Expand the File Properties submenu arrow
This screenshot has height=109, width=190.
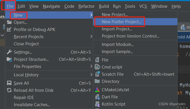91,66
